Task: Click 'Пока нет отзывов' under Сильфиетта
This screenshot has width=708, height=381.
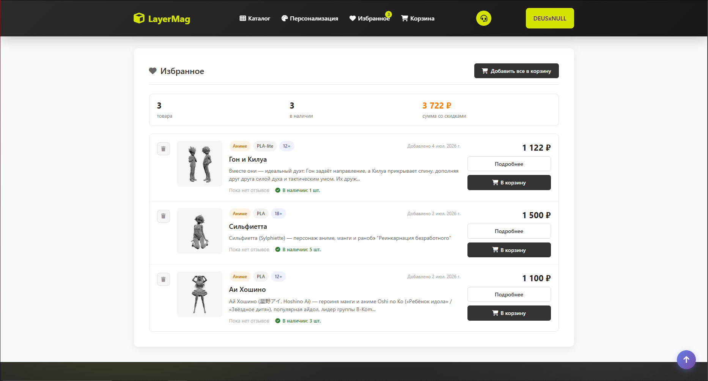Action: [x=249, y=250]
